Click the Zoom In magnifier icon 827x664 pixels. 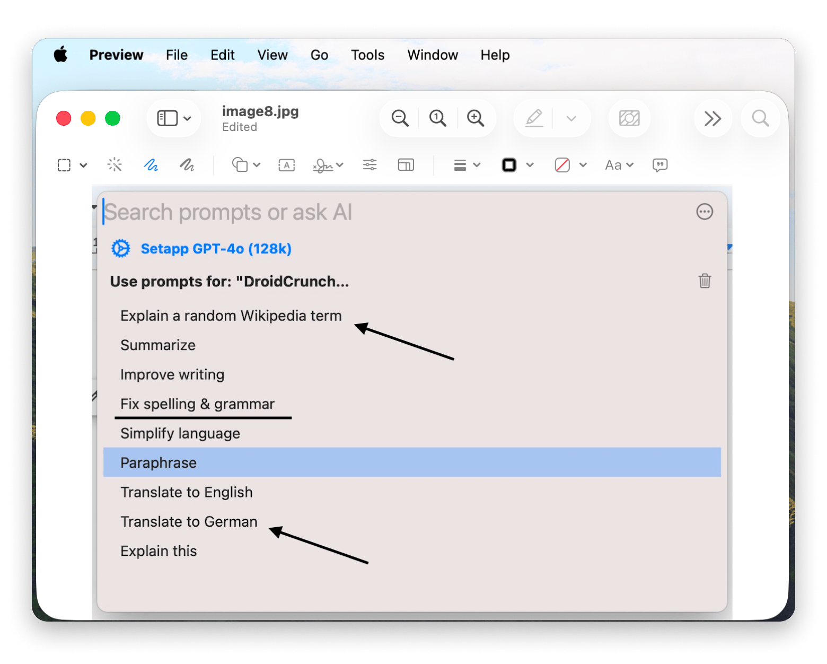[x=476, y=118]
